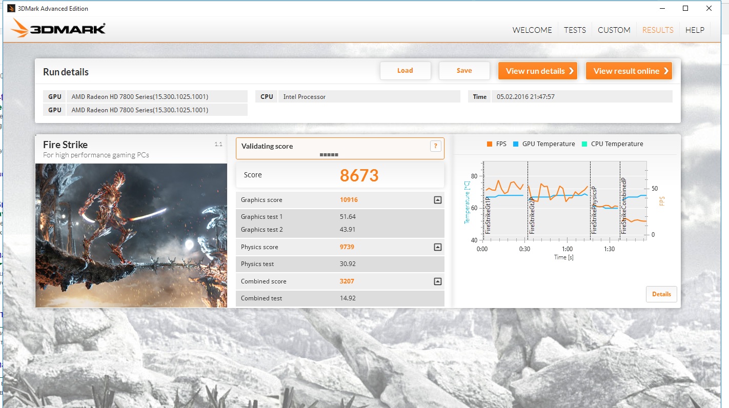Viewport: 729px width, 408px height.
Task: Click the "Combined test" row label
Action: [x=261, y=298]
